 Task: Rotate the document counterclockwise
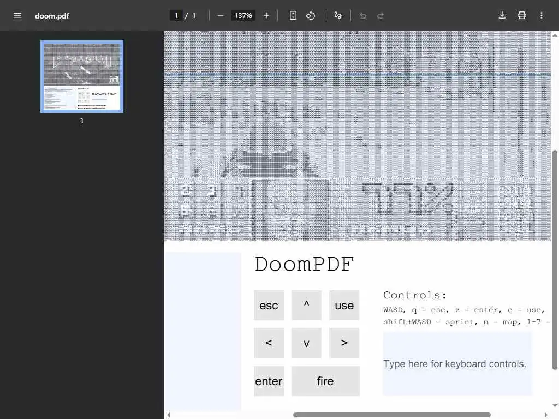[311, 15]
